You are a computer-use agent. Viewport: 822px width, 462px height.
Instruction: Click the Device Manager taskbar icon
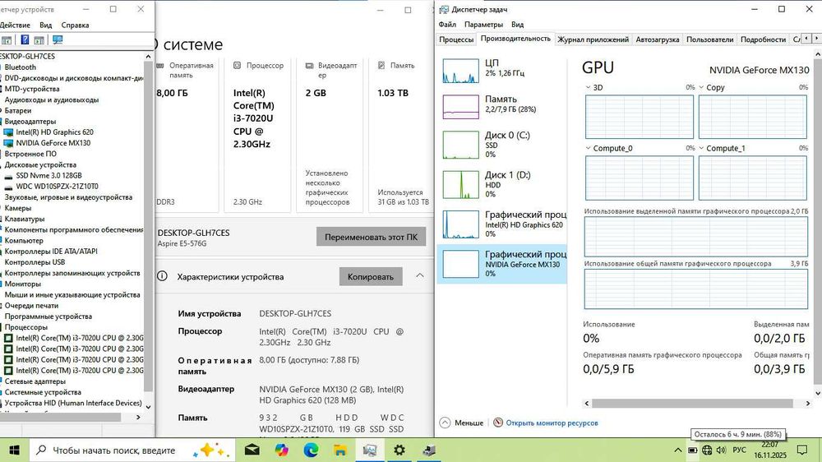pos(429,450)
